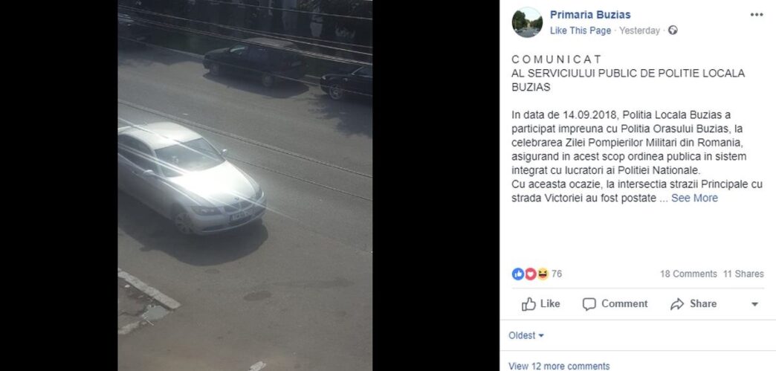Click the laughing face reaction icon
Viewport: 776px width, 371px height.
point(543,274)
